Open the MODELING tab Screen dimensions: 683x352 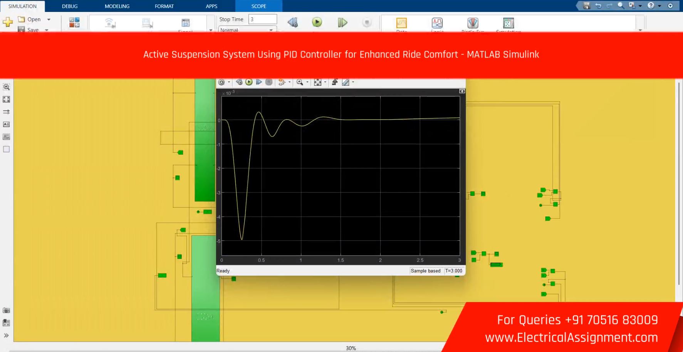117,6
